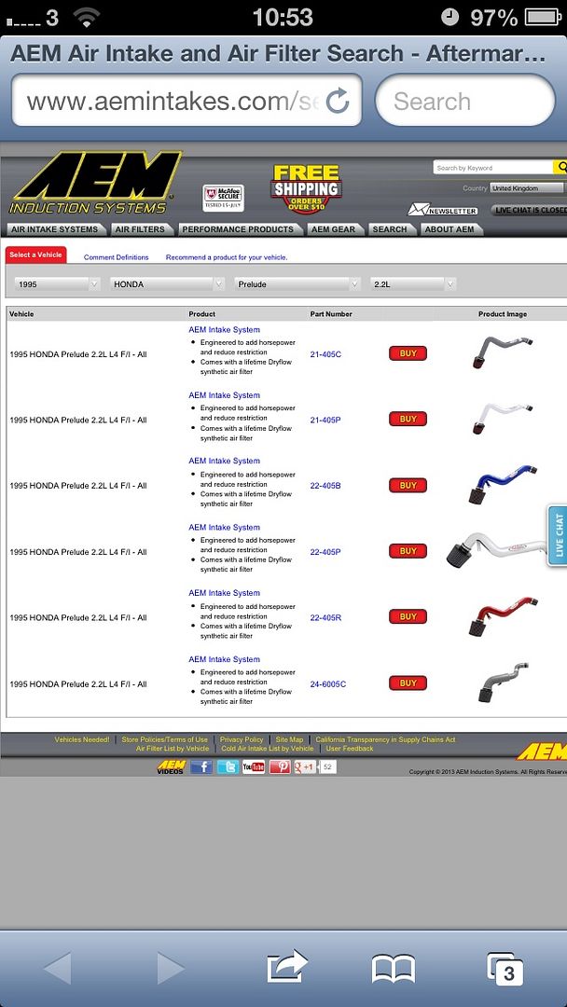The width and height of the screenshot is (567, 1007).
Task: Open the make dropdown showing HONDA
Action: pos(167,283)
